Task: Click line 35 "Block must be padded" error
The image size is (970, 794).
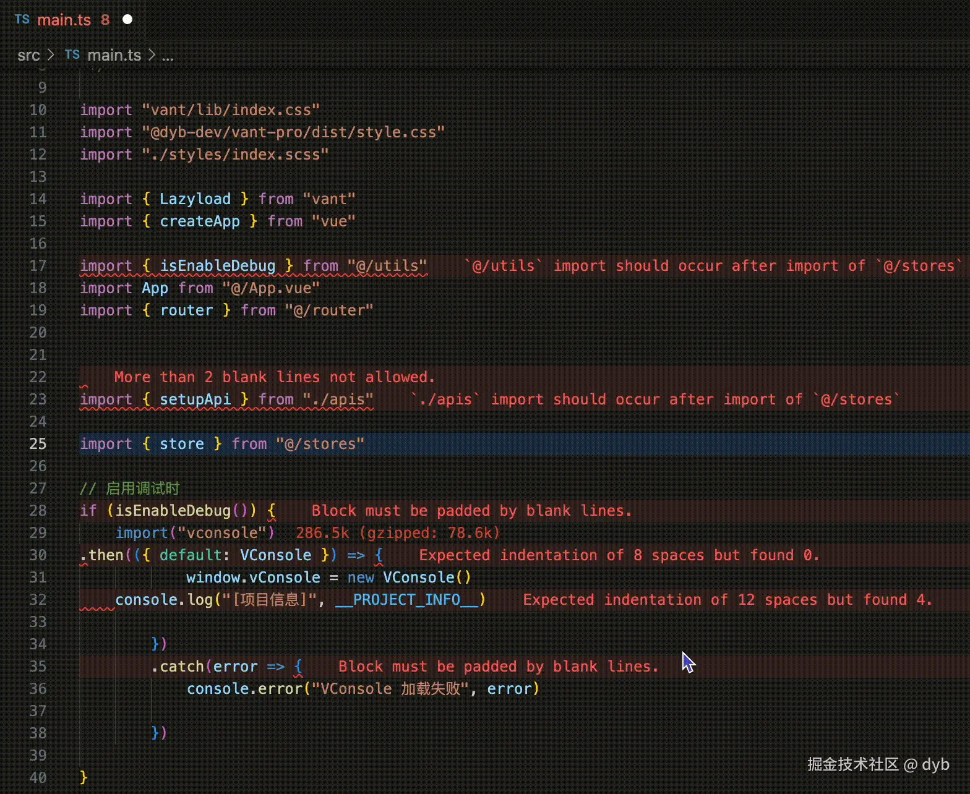Action: coord(499,667)
